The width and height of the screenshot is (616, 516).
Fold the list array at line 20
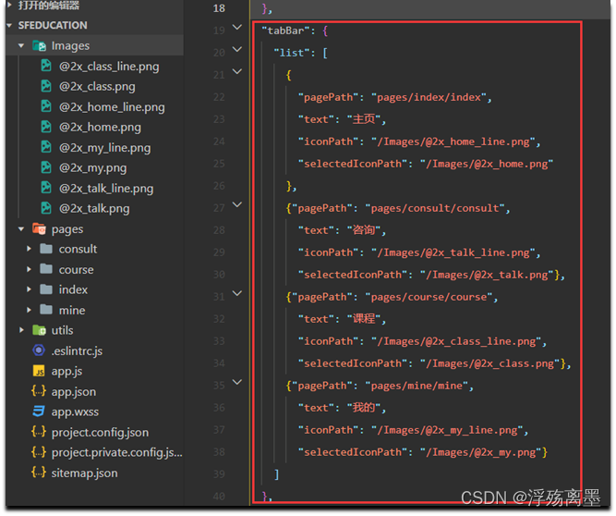coord(237,49)
